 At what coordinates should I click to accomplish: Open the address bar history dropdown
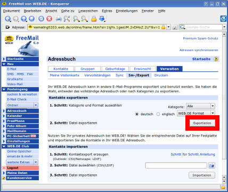tap(168, 27)
